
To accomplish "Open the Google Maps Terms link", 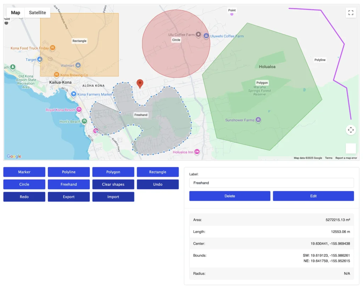I will point(329,158).
